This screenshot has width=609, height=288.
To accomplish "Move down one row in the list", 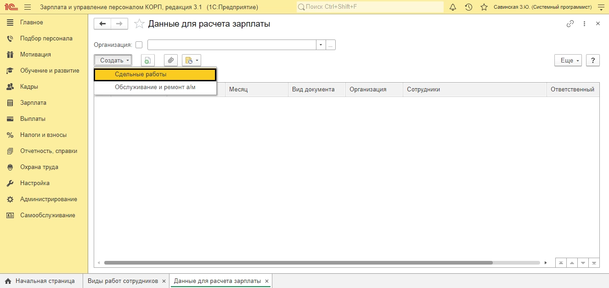I will [x=583, y=263].
